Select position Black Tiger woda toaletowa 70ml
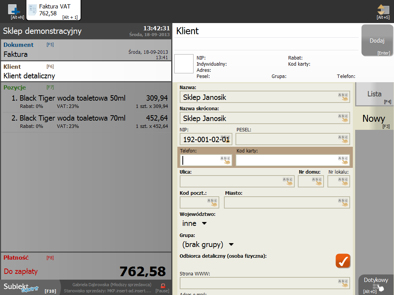This screenshot has height=295, width=394. [x=86, y=122]
